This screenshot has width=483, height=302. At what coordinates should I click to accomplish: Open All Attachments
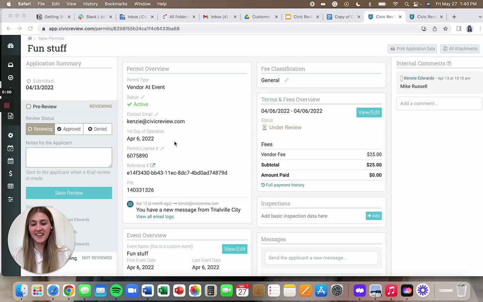tap(460, 49)
